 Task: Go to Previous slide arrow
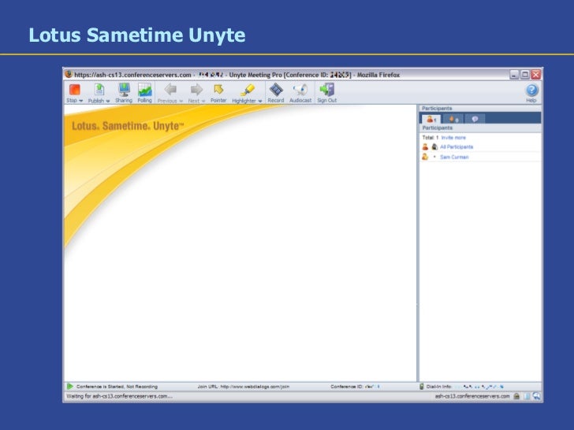[x=170, y=90]
